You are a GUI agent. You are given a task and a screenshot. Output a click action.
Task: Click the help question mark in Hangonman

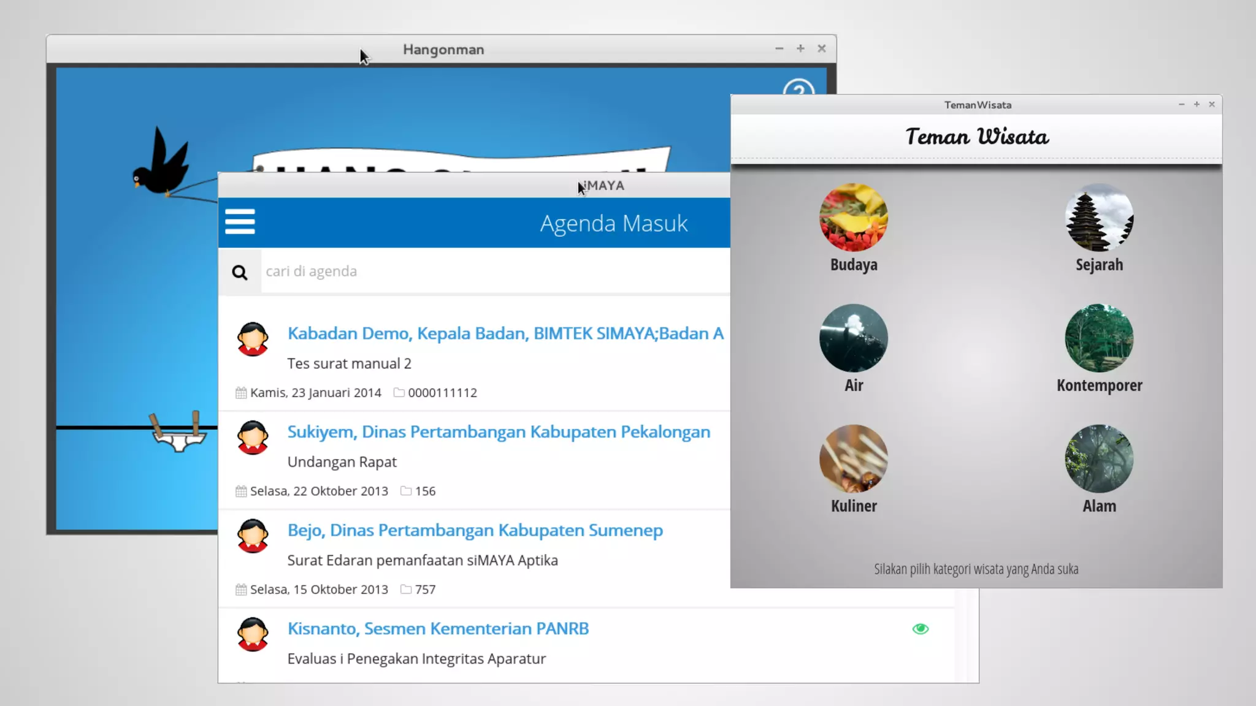[x=798, y=89]
